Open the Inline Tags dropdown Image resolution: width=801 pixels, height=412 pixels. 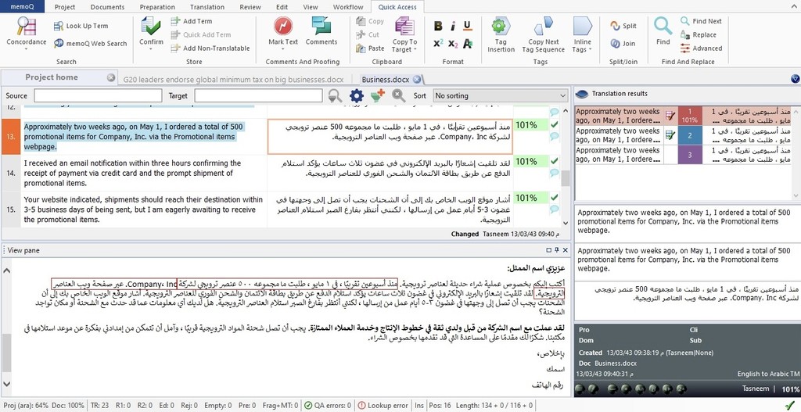(x=582, y=34)
